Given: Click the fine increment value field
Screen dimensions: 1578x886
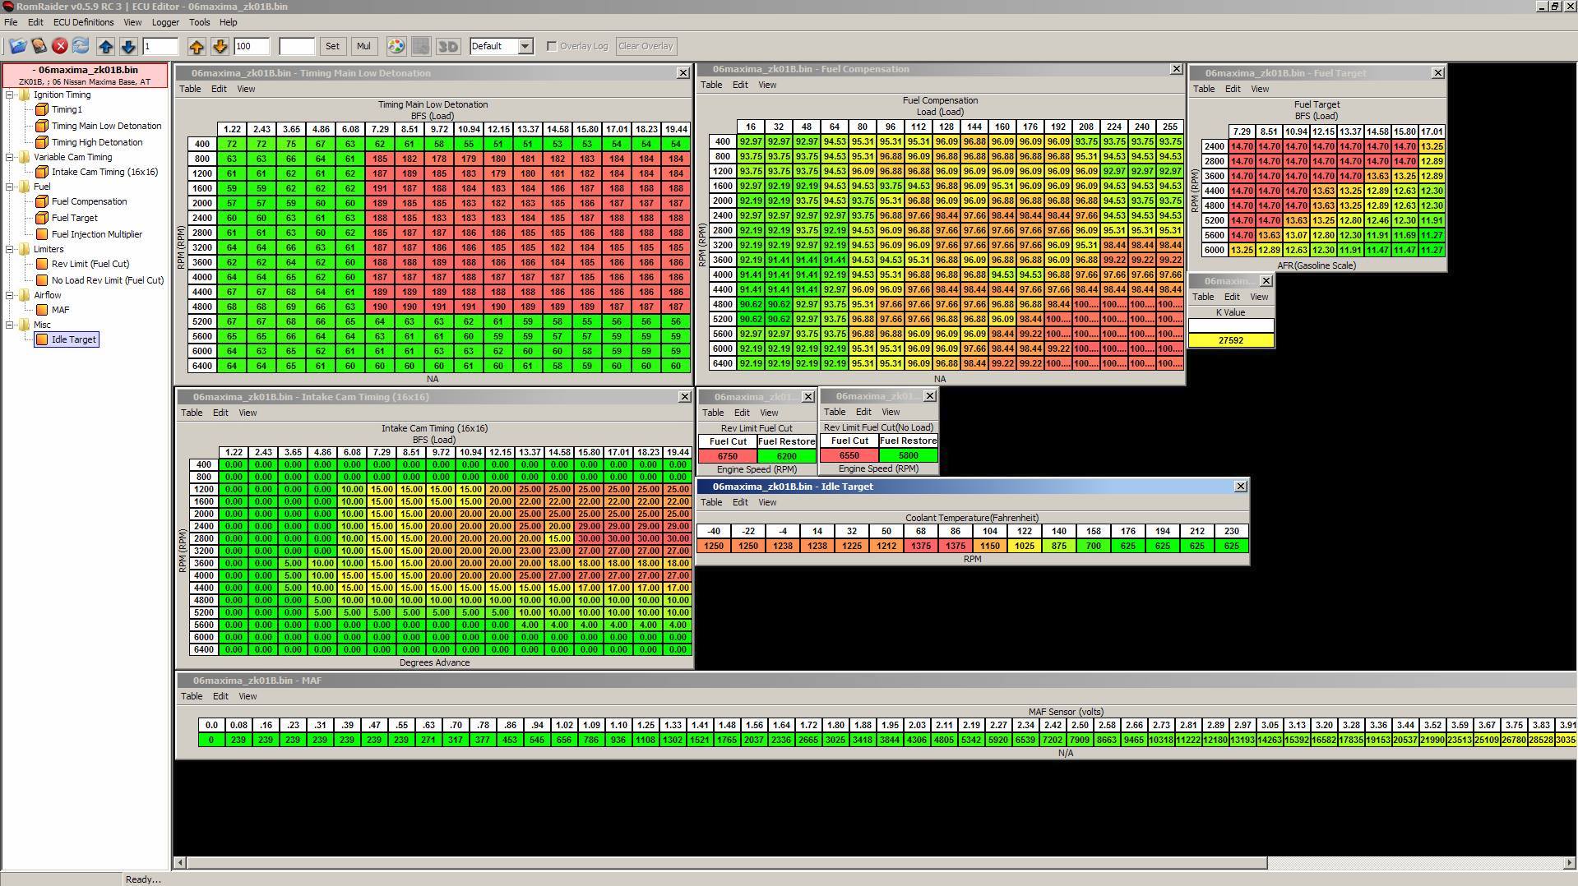Looking at the screenshot, I should (160, 46).
